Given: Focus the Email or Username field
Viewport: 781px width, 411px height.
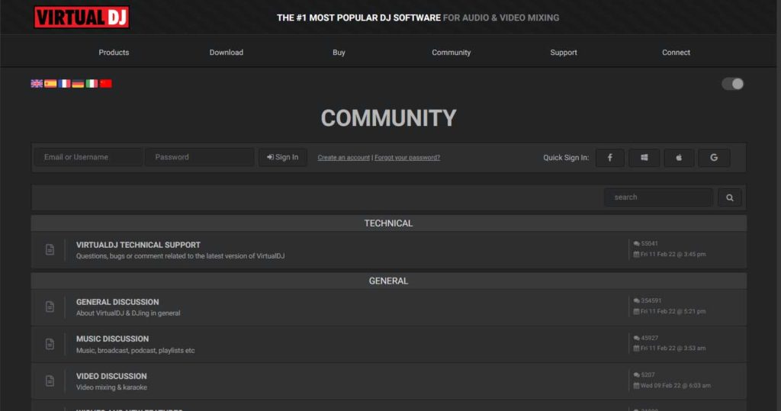Looking at the screenshot, I should 88,157.
